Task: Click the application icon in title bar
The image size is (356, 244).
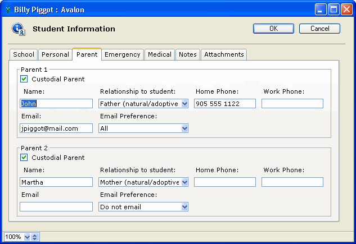Action: (x=7, y=10)
